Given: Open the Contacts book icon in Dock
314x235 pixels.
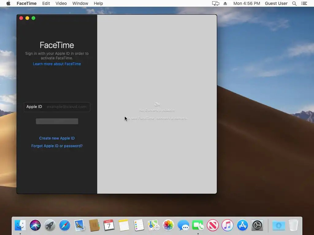Looking at the screenshot, I should coord(94,225).
